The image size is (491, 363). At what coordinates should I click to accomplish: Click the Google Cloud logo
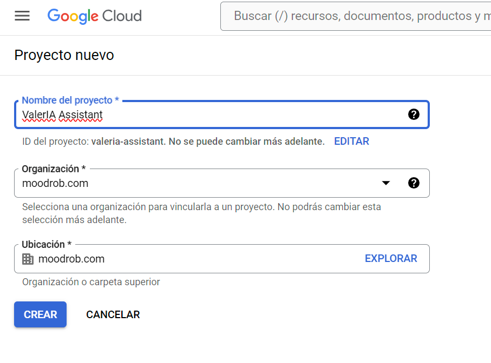click(95, 16)
